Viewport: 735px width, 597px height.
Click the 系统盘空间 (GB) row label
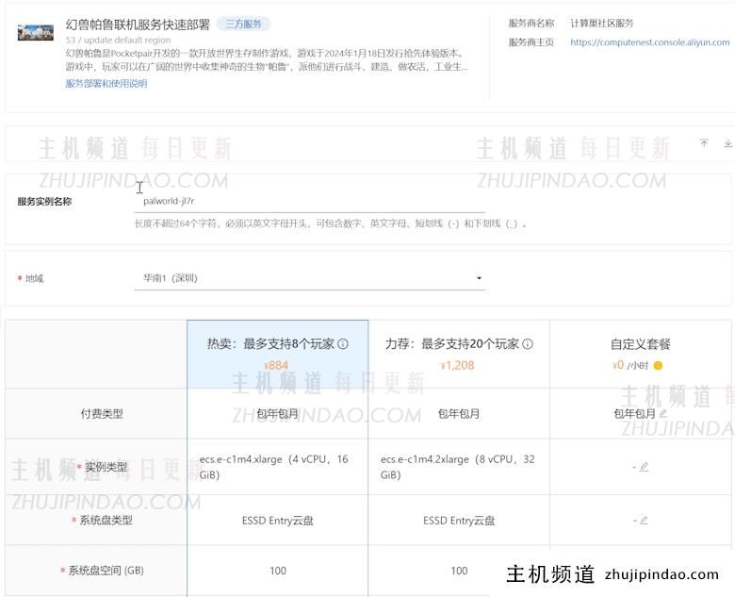pyautogui.click(x=106, y=571)
